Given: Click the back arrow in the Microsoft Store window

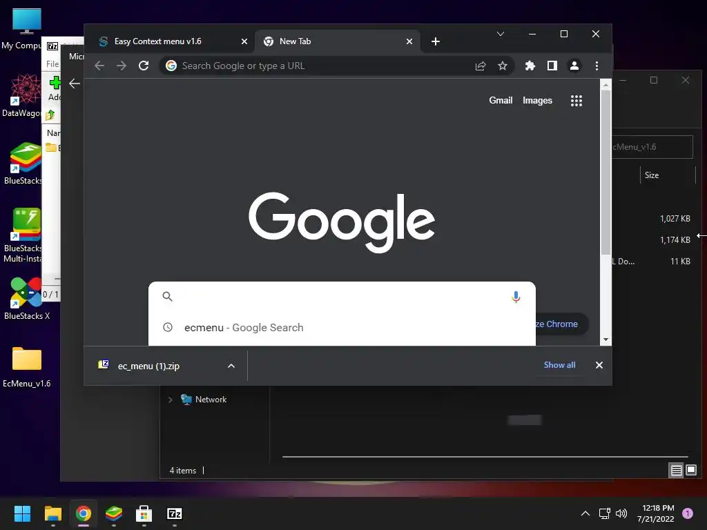Looking at the screenshot, I should pos(75,84).
